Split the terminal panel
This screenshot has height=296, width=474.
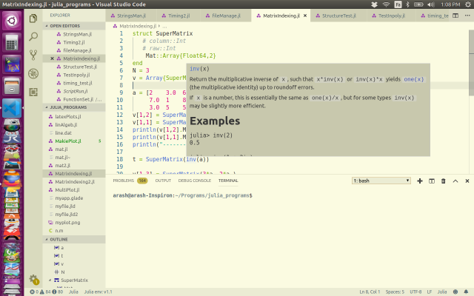432,181
